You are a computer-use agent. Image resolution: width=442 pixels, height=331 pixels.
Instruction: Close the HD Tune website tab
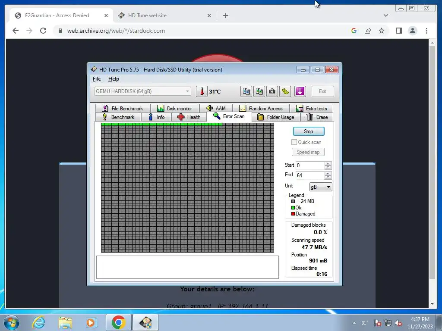pos(209,16)
